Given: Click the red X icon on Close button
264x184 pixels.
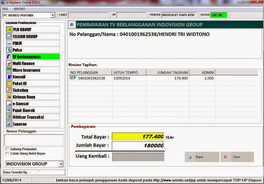Looking at the screenshot, I should [226, 157].
